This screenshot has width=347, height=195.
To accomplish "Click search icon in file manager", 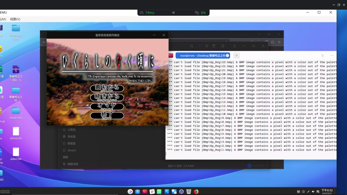I will [x=192, y=46].
